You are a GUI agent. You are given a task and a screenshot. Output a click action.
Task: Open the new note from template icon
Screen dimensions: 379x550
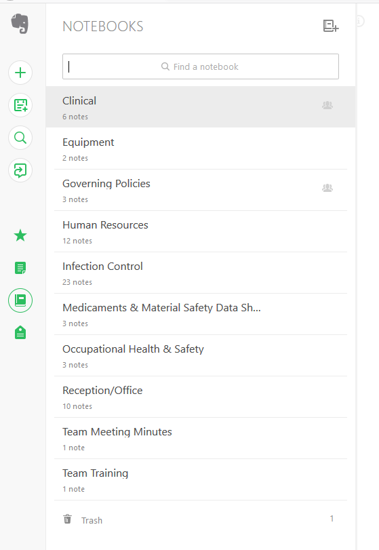(x=20, y=105)
